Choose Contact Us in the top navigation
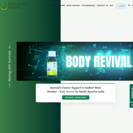The image size is (133, 133). click(x=102, y=5)
